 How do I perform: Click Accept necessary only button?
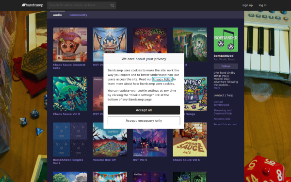click(x=144, y=121)
